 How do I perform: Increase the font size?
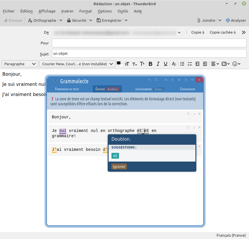click(142, 64)
